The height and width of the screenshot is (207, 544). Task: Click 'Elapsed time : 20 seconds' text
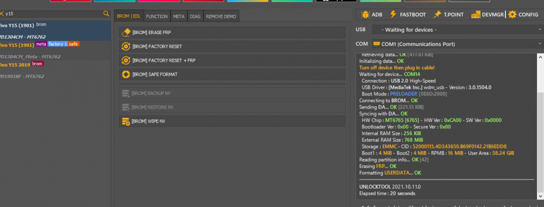click(x=387, y=194)
